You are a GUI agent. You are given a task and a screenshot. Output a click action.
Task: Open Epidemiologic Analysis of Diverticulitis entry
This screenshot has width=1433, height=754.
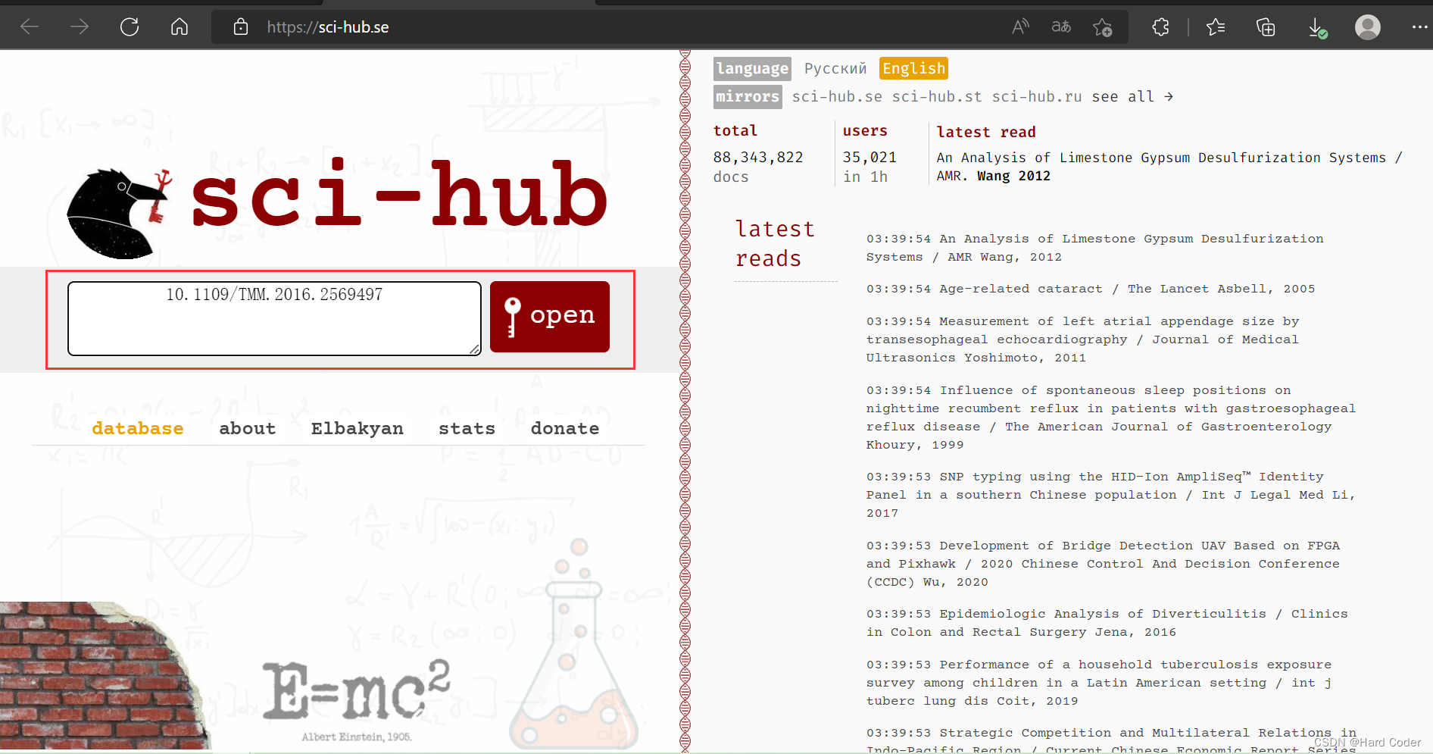pos(1107,623)
